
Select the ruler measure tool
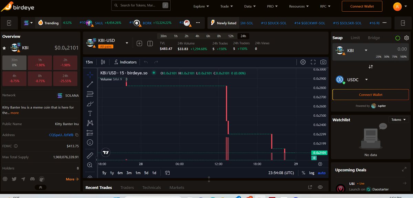click(x=90, y=155)
